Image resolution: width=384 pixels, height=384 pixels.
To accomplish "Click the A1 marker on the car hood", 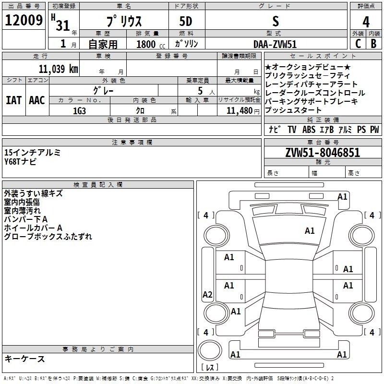I will [x=310, y=231].
